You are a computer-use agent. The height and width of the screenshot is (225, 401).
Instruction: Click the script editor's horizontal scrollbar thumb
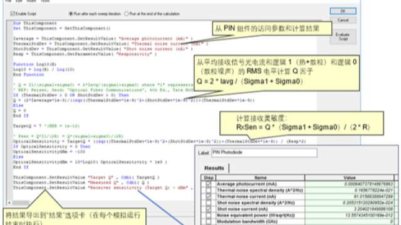click(x=21, y=202)
